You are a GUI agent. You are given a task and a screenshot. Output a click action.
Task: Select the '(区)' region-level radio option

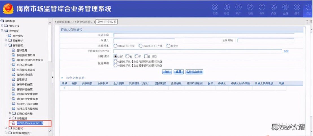(146, 56)
